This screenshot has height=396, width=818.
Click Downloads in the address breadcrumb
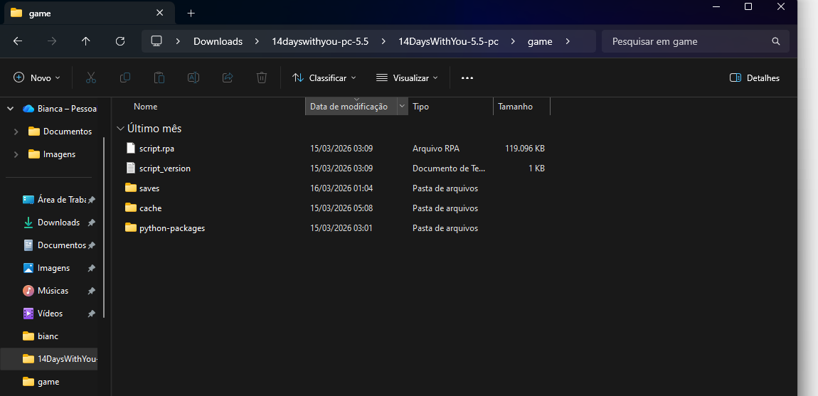218,41
